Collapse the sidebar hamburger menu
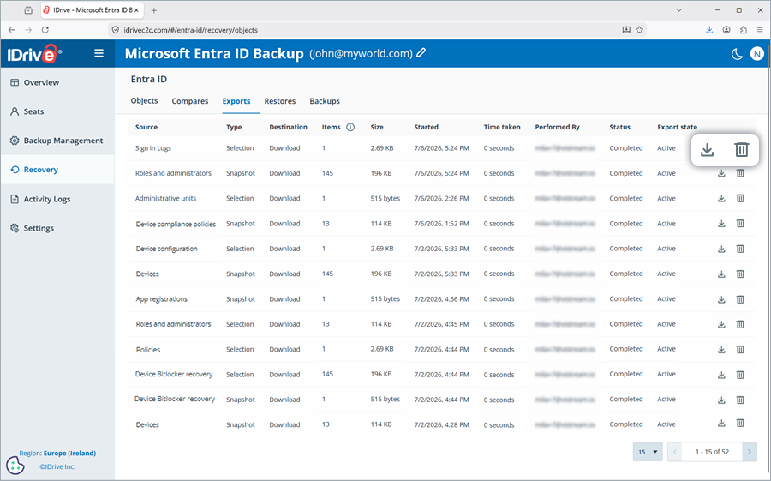Image resolution: width=771 pixels, height=481 pixels. (99, 53)
